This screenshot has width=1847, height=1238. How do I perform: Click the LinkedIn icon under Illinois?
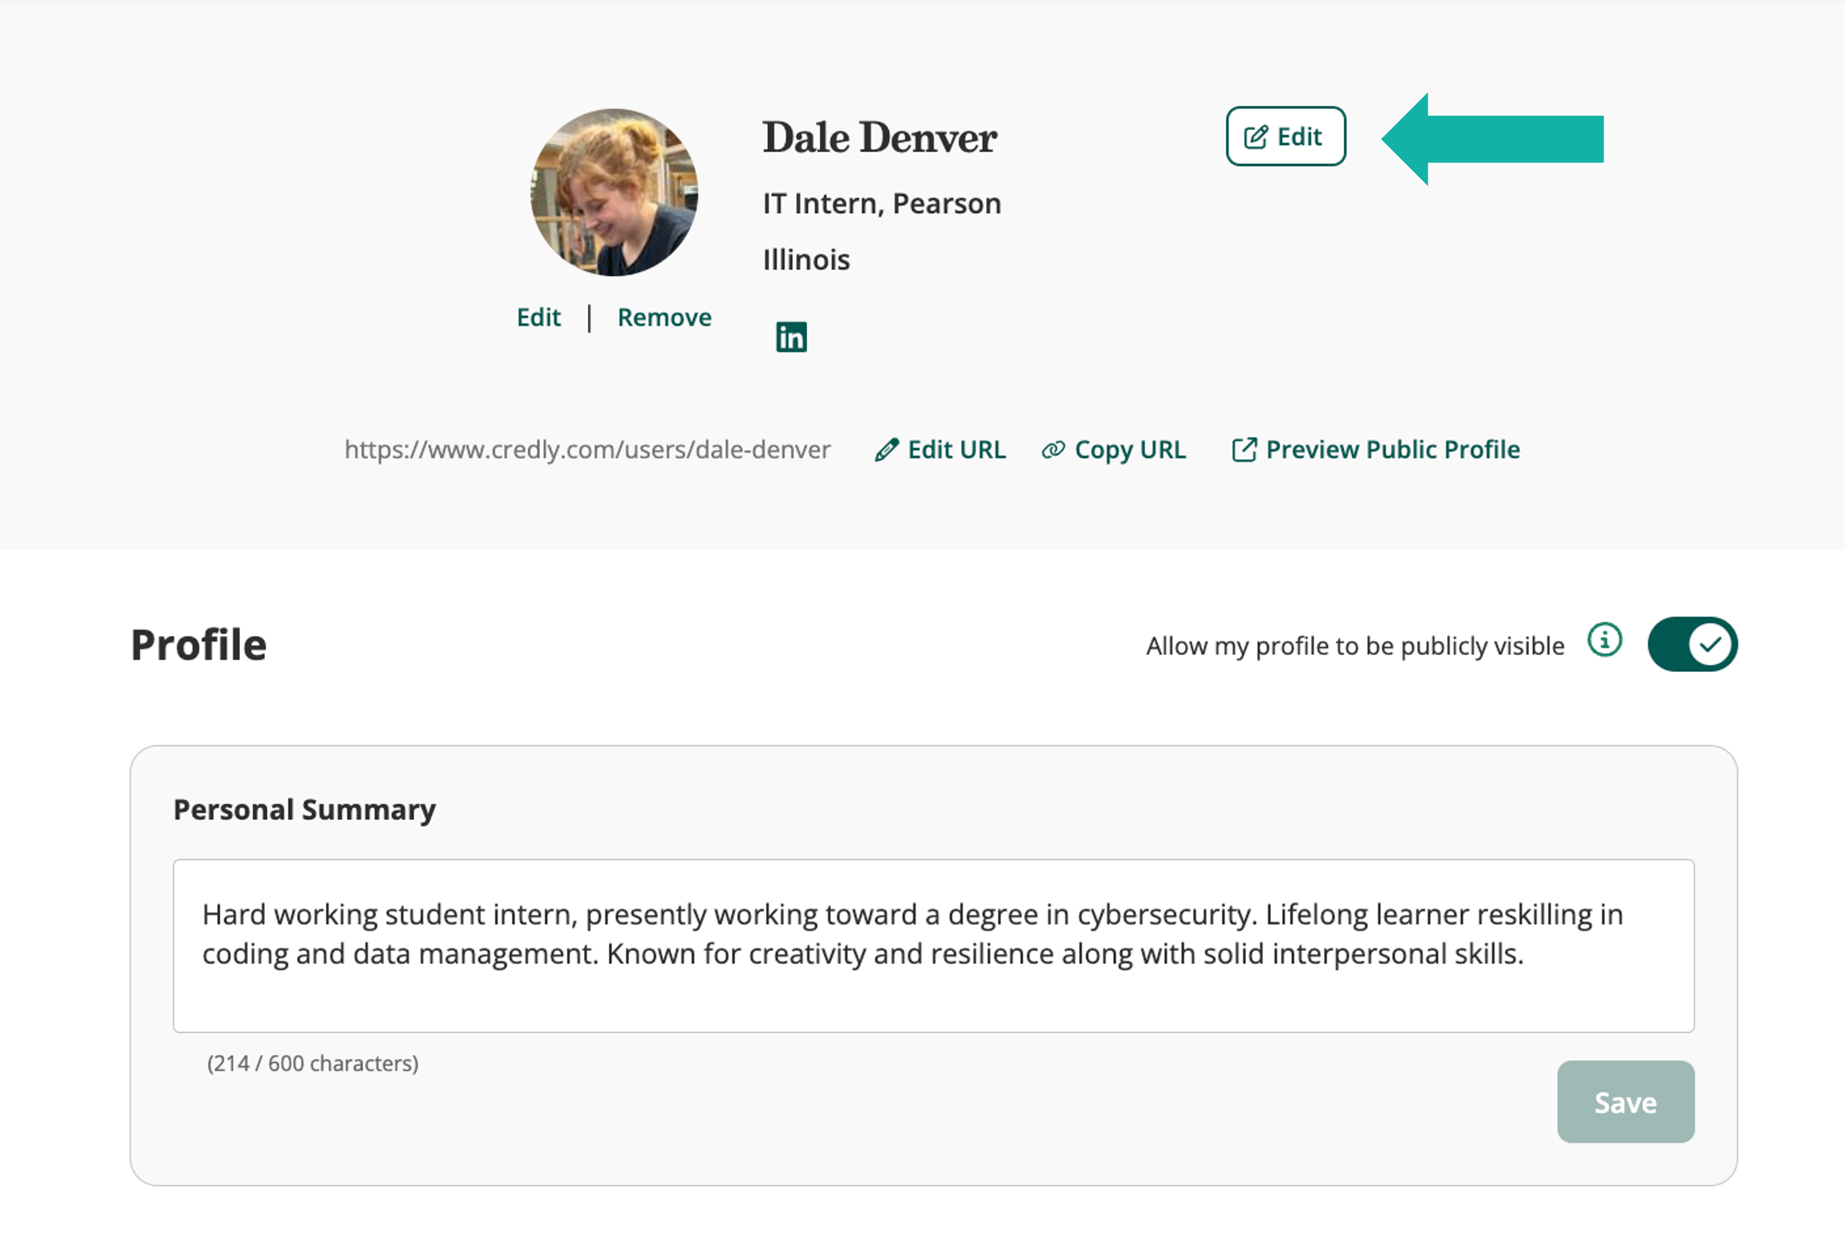(791, 337)
